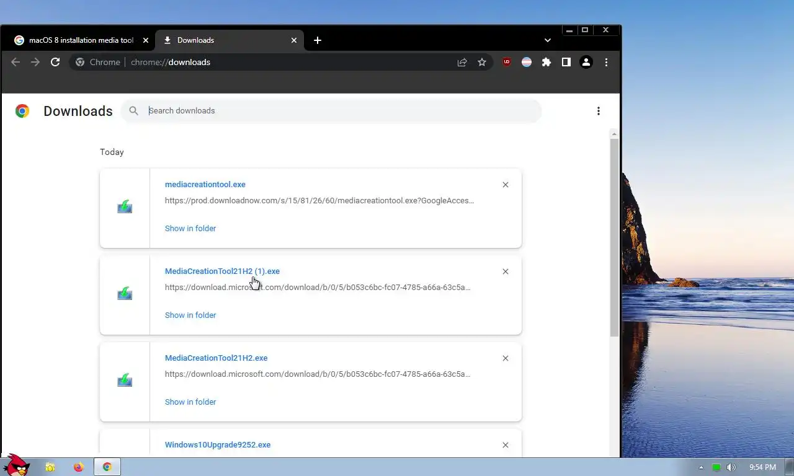The height and width of the screenshot is (476, 794).
Task: Show hidden tray icons arrow
Action: 702,467
